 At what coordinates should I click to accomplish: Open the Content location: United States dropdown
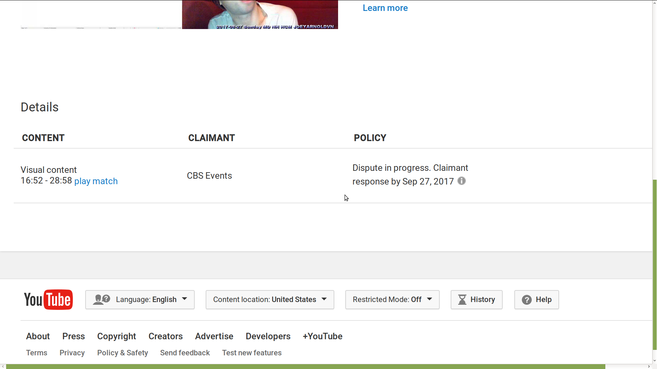coord(270,300)
